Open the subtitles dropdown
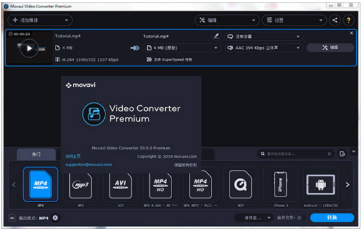Image resolution: width=363 pixels, height=232 pixels. pyautogui.click(x=263, y=37)
